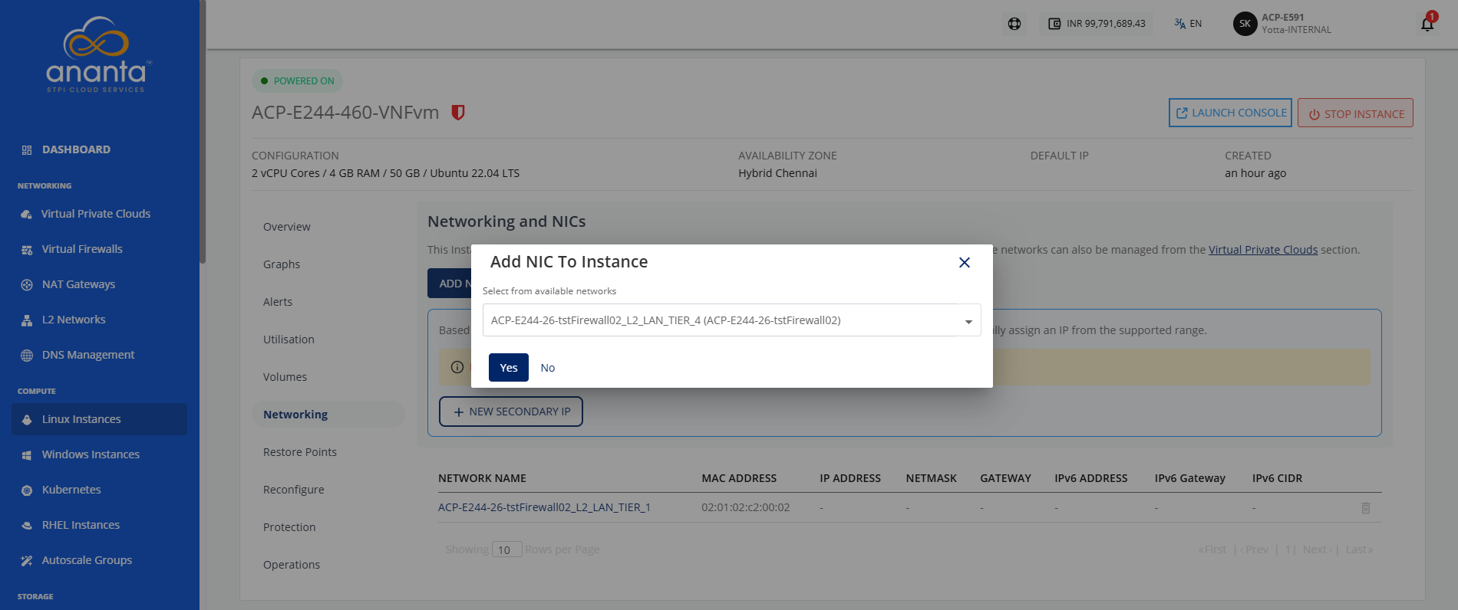Open the Operations tab
Image resolution: width=1458 pixels, height=610 pixels.
click(292, 565)
